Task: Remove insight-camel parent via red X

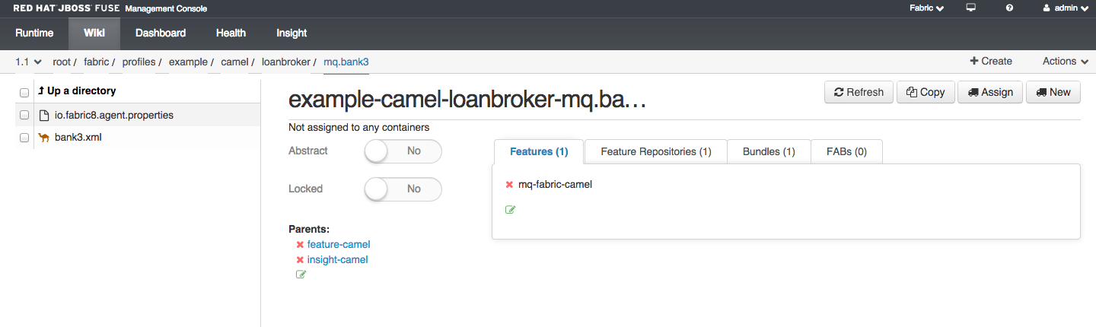Action: tap(300, 260)
